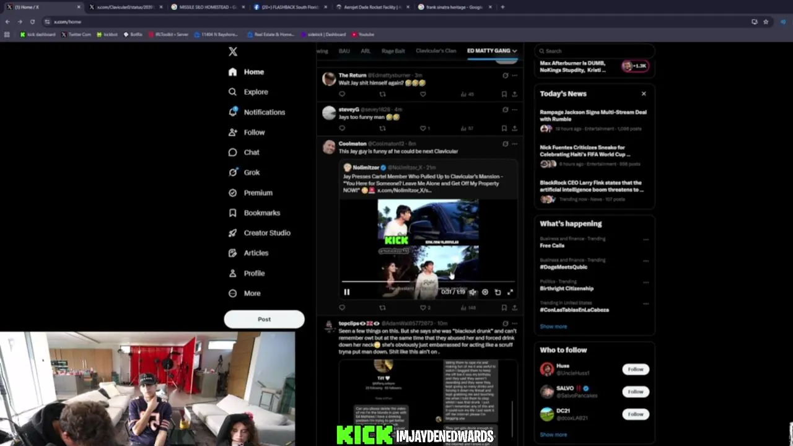Open Articles in the sidebar
The image size is (793, 446).
click(248, 253)
